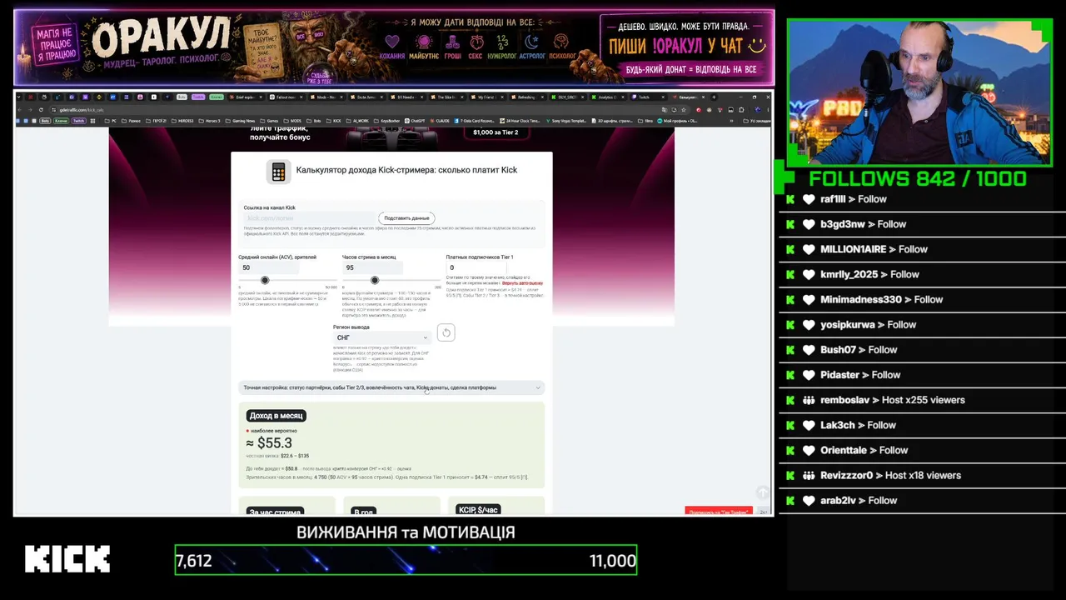Click the goal target value 11,000
This screenshot has height=600, width=1066.
point(613,561)
